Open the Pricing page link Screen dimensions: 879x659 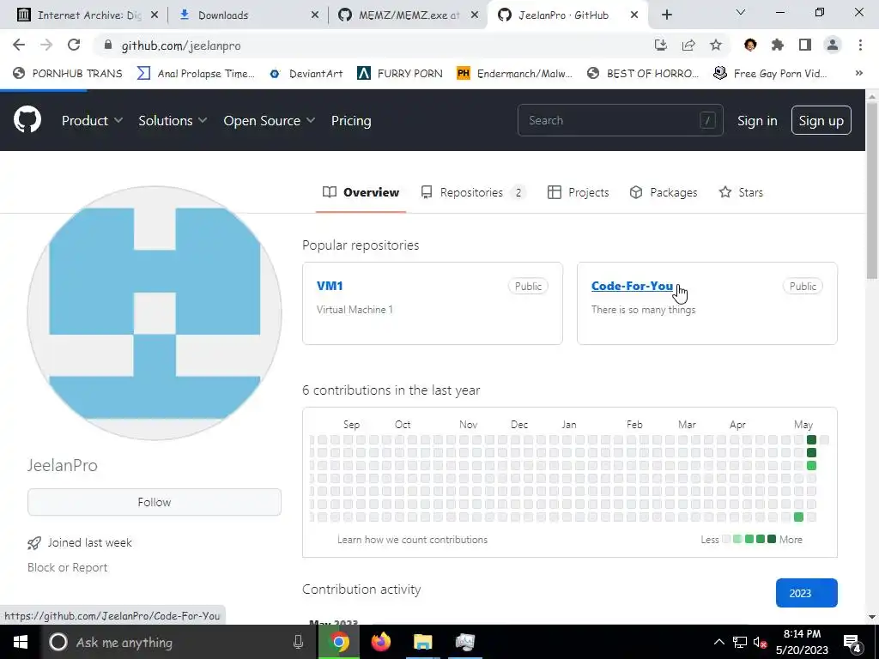click(351, 120)
